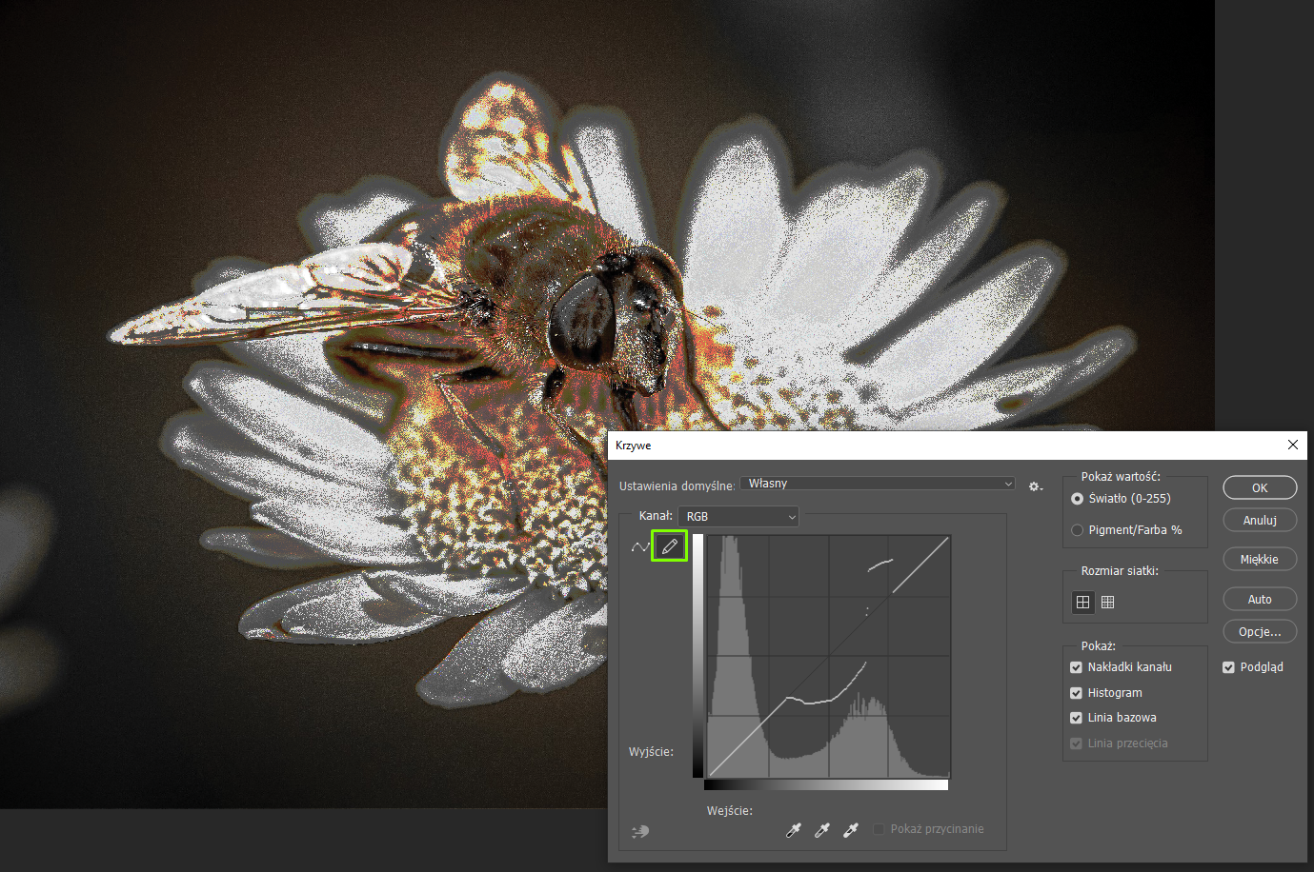Enable Pokaż przycinanie checkbox
Viewport: 1314px width, 872px height.
[879, 829]
